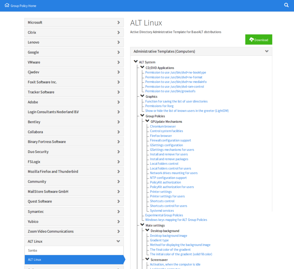Expand the Collabora vendor arrow
294x269 pixels.
pos(119,132)
